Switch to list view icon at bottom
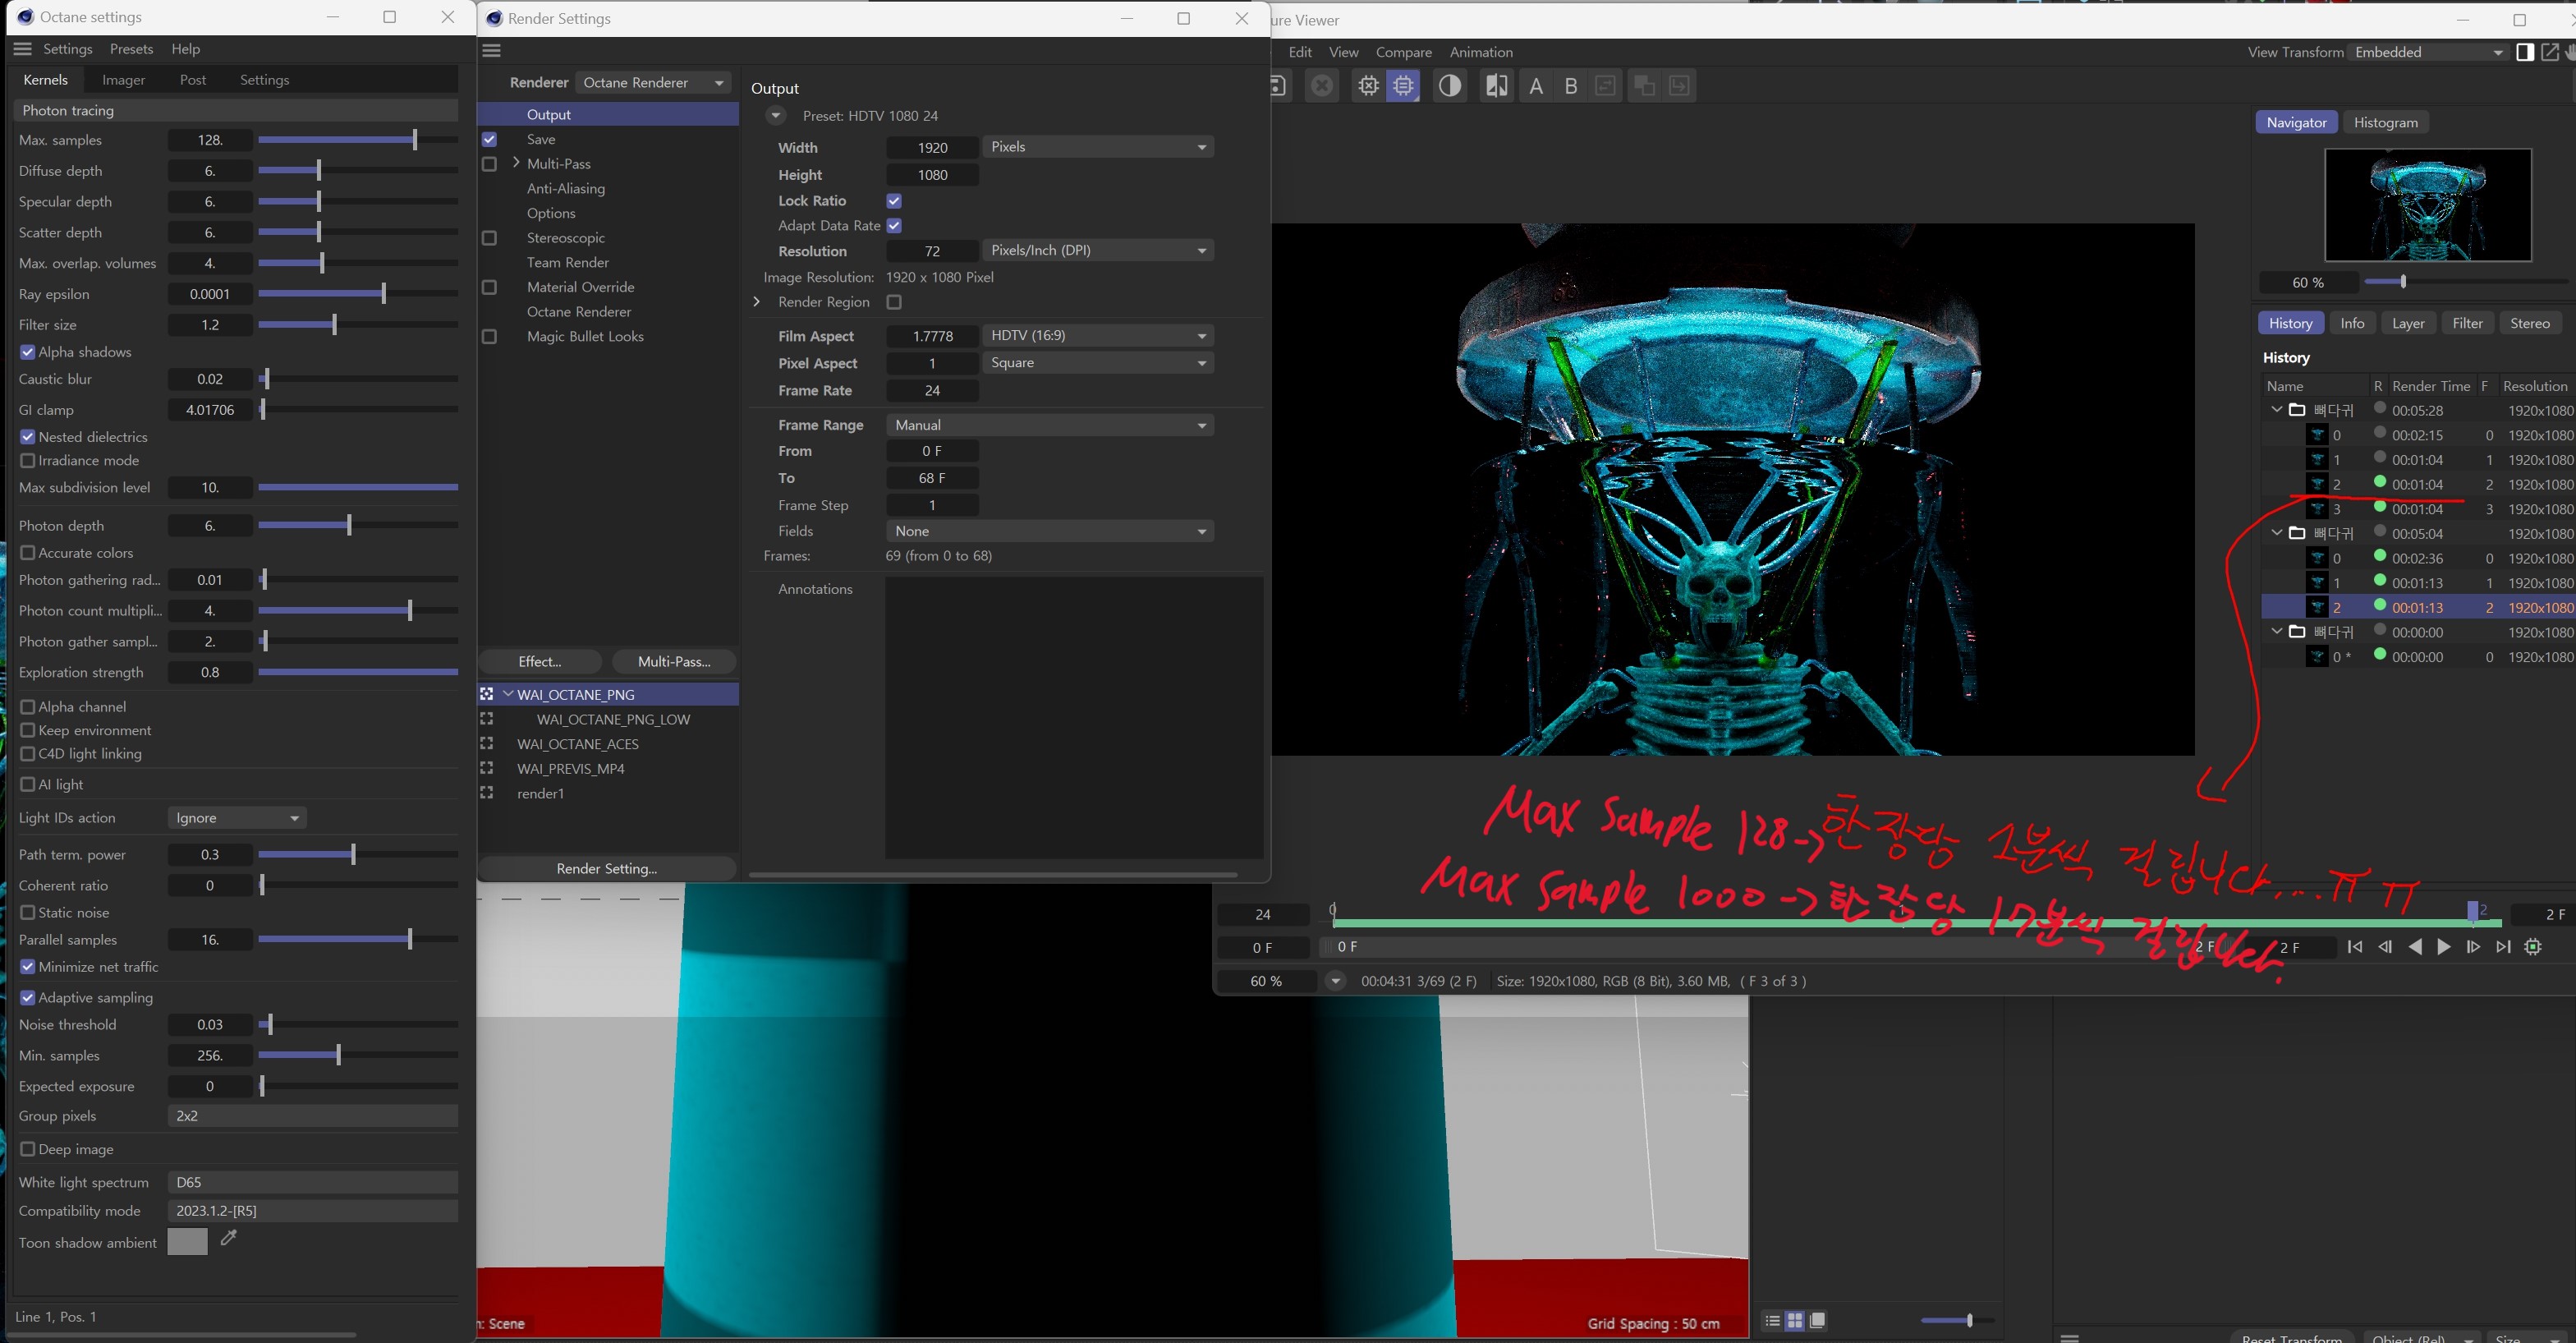 coord(1772,1321)
